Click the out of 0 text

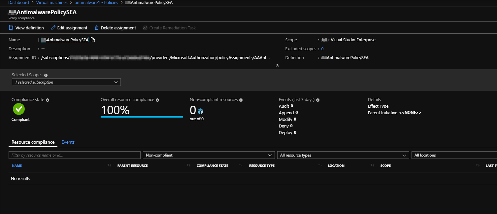point(197,119)
